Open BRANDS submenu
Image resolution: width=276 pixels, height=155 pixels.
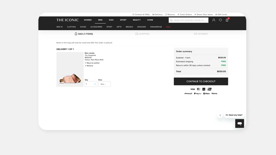(x=129, y=27)
